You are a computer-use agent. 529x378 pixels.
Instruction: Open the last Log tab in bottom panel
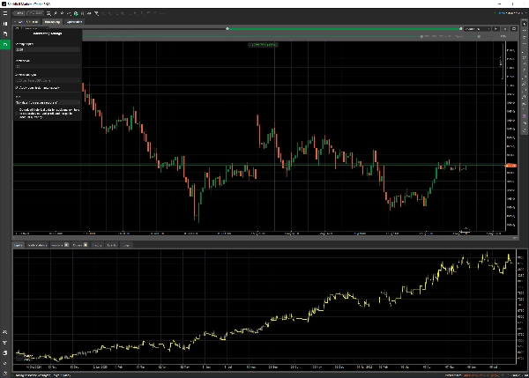[126, 245]
